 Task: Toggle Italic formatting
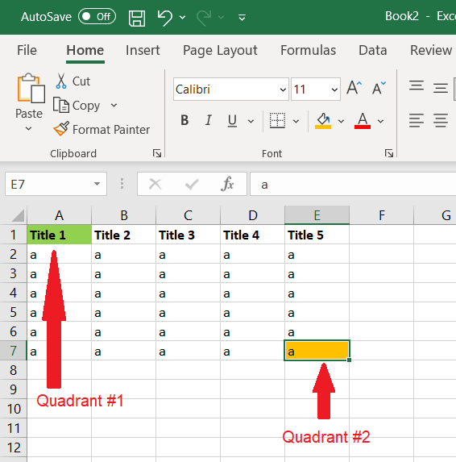pos(209,120)
